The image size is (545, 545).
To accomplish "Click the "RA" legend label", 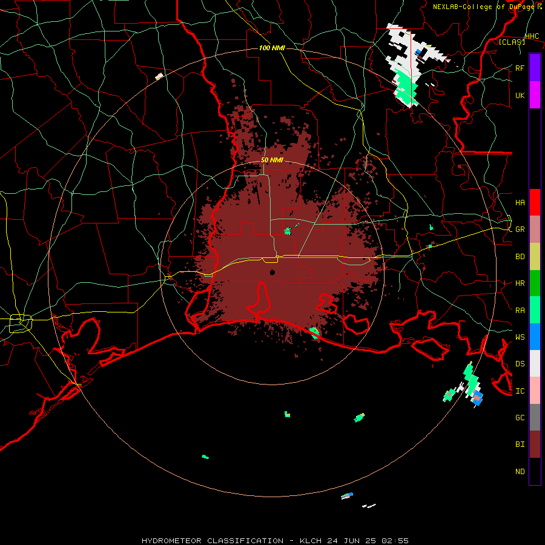I will [x=520, y=311].
